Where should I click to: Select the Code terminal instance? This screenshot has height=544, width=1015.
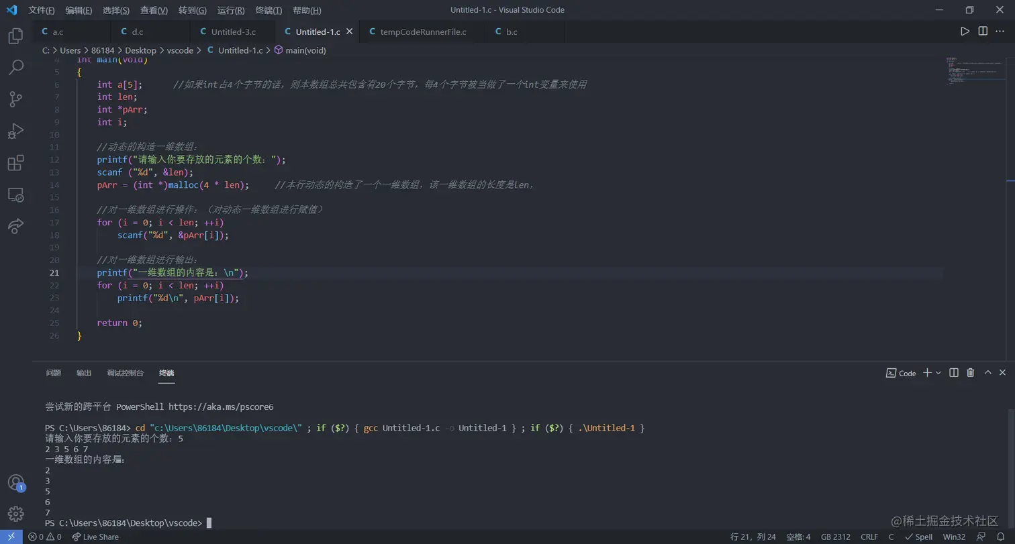(901, 372)
